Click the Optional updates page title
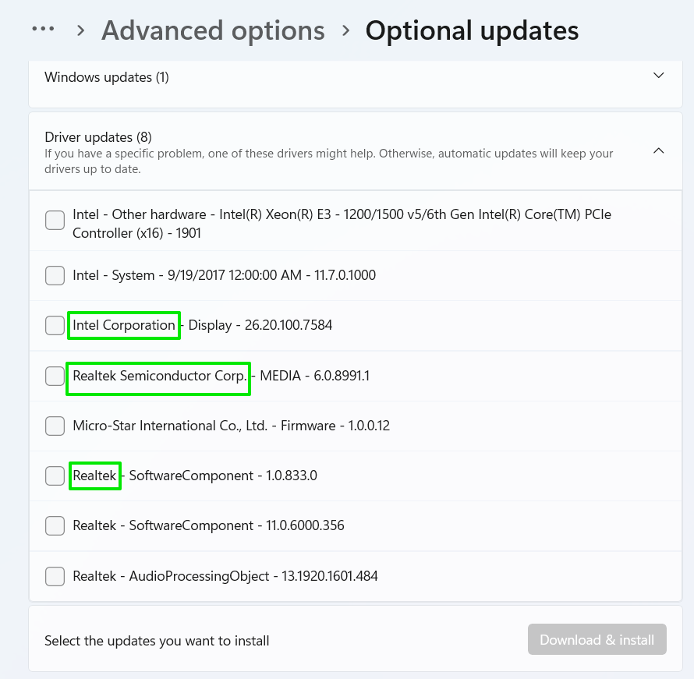 472,31
